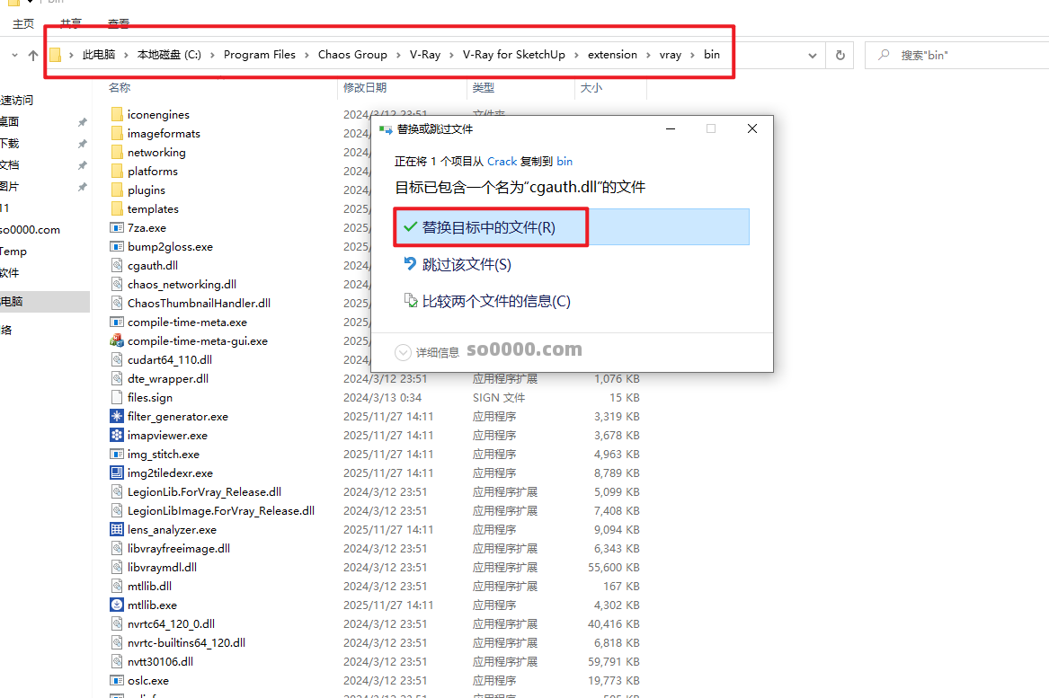
Task: Open the address bar history dropdown
Action: pos(814,55)
